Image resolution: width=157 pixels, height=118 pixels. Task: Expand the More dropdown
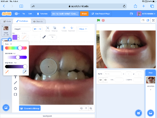point(83,29)
